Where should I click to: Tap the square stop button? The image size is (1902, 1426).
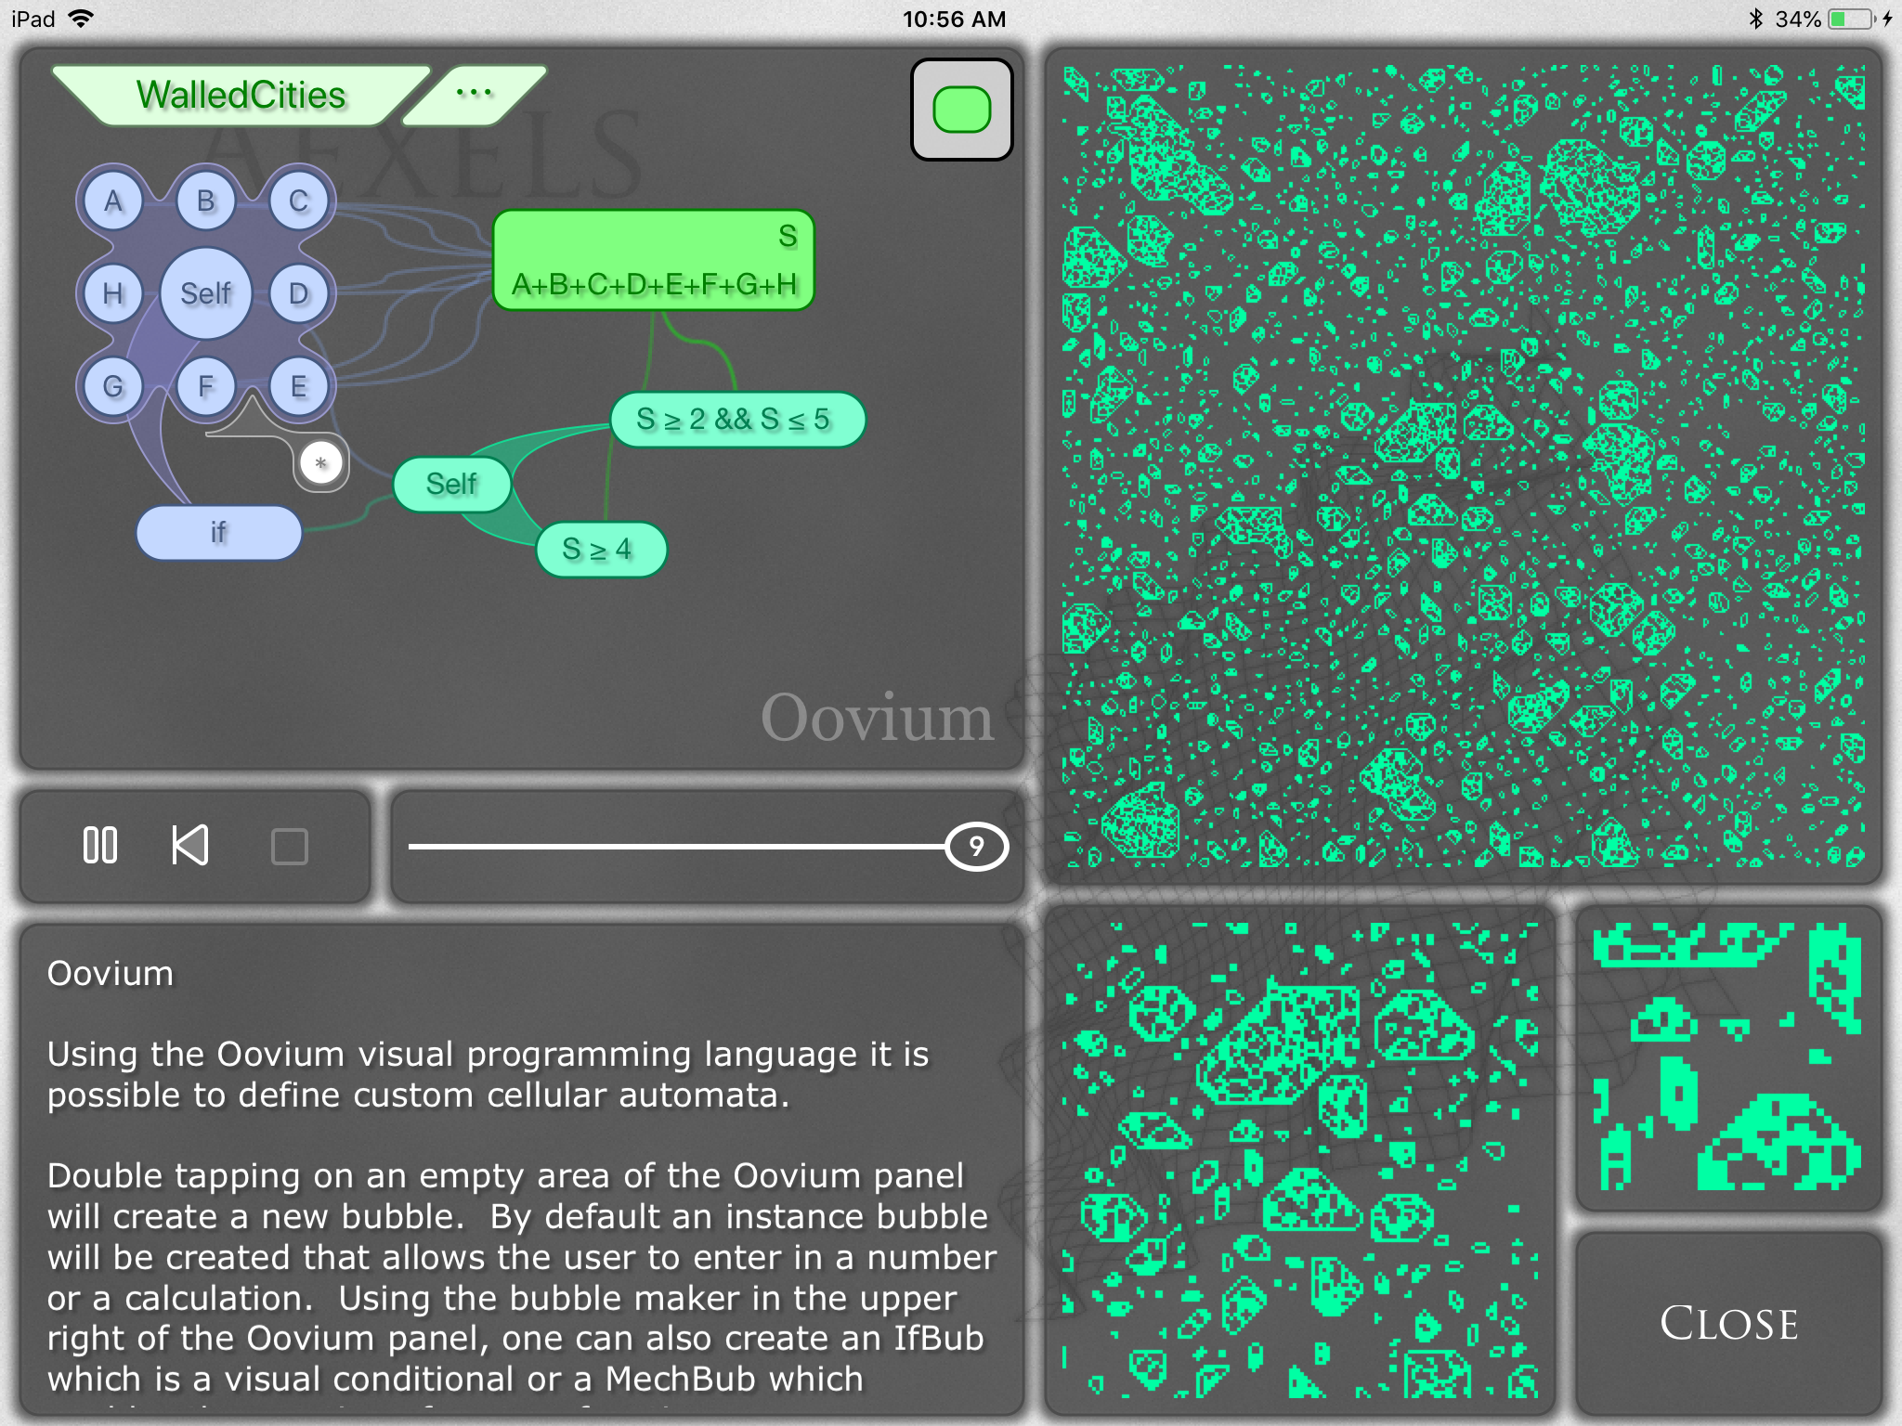point(290,847)
